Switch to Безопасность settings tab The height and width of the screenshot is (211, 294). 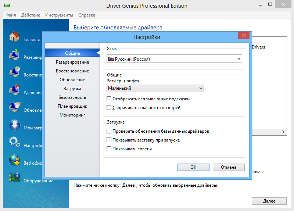point(72,97)
